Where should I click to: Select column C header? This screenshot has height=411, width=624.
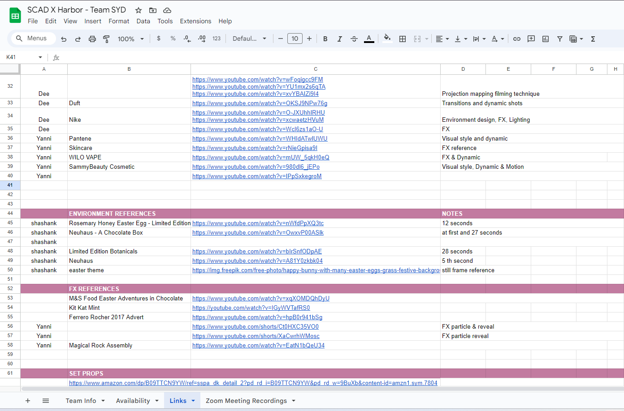pyautogui.click(x=316, y=69)
